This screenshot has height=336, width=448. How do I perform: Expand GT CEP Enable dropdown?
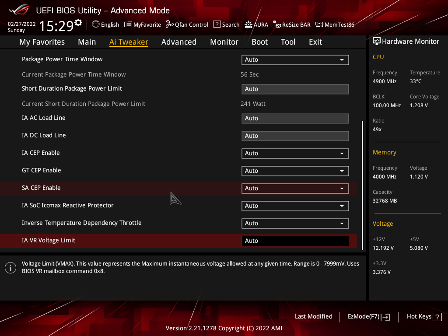coord(295,171)
